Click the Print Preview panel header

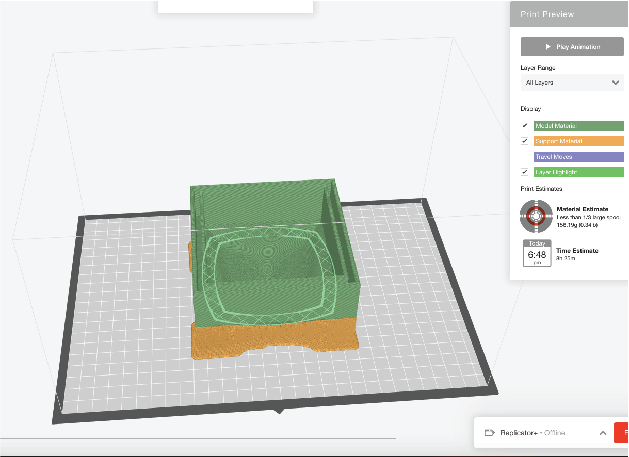click(570, 14)
